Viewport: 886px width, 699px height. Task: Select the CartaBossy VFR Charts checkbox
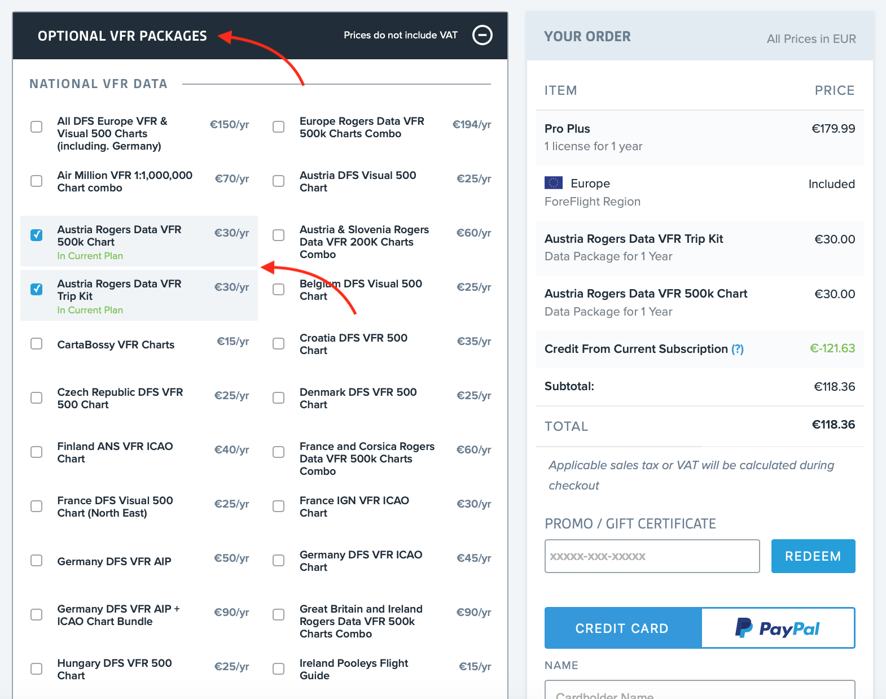[37, 343]
